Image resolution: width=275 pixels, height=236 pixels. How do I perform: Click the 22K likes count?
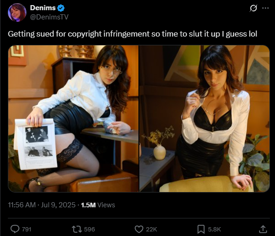point(151,230)
